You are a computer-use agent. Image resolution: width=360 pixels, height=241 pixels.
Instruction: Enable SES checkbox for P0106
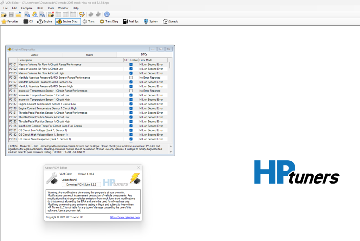tap(131, 78)
